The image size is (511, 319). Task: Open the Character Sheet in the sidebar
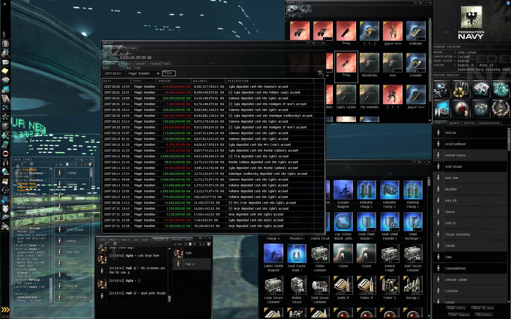click(x=5, y=43)
